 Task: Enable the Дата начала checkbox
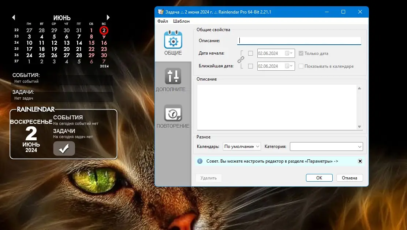pyautogui.click(x=250, y=53)
